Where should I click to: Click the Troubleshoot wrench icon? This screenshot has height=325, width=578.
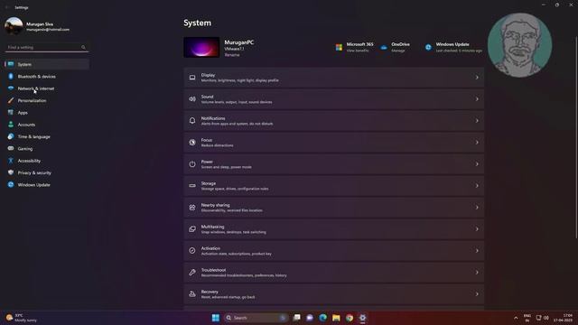point(192,273)
